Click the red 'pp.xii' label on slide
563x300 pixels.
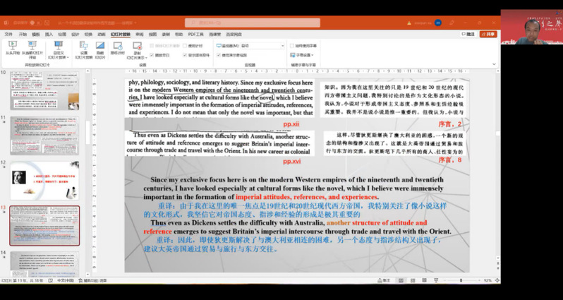pos(291,124)
